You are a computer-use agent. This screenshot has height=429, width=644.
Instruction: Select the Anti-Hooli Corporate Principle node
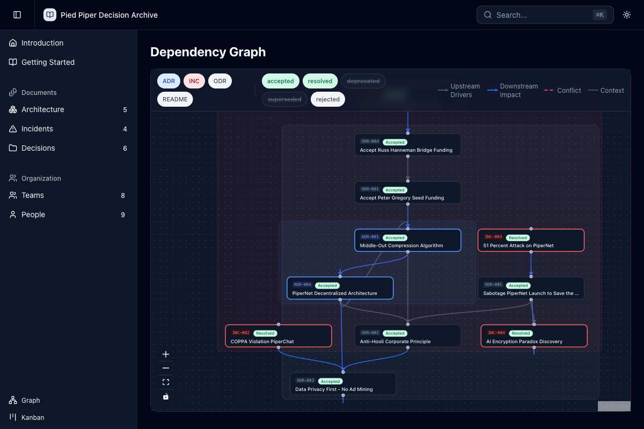(408, 336)
